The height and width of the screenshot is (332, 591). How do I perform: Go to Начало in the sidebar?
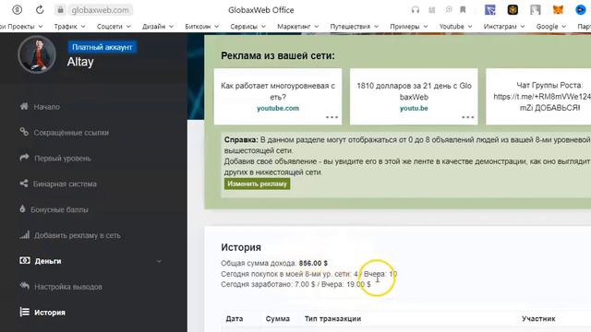[x=47, y=107]
